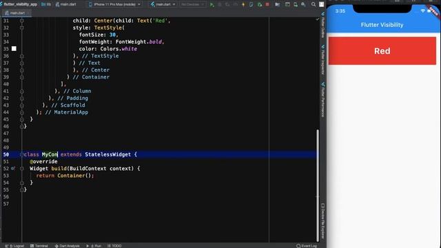Viewport: 441px width, 248px height.
Task: Toggle fold marker on line 55
Action: click(x=21, y=189)
